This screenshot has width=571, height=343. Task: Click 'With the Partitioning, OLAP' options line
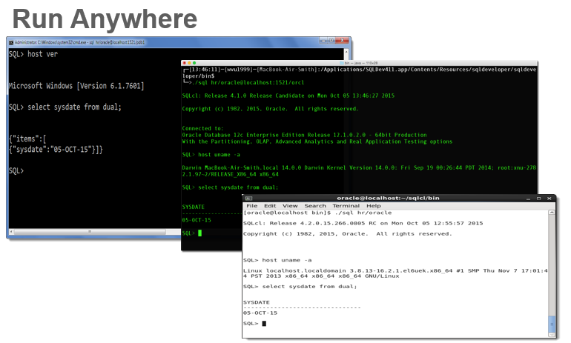pyautogui.click(x=317, y=141)
